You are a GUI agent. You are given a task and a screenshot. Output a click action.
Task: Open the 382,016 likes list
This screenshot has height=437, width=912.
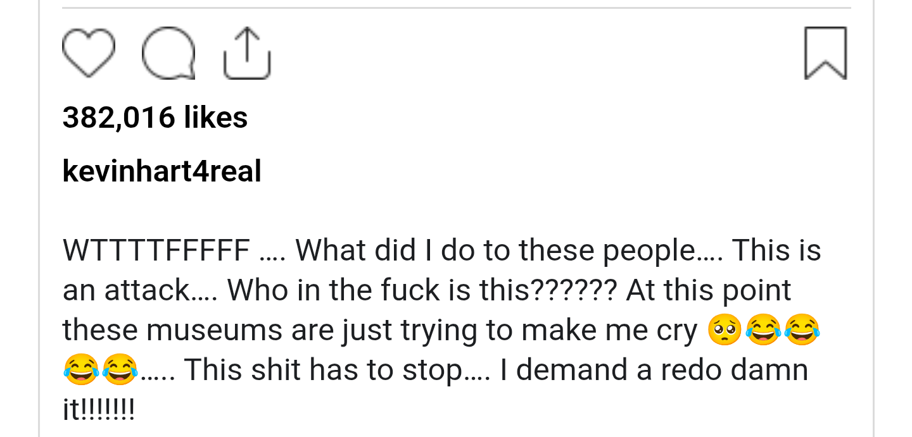coord(155,118)
